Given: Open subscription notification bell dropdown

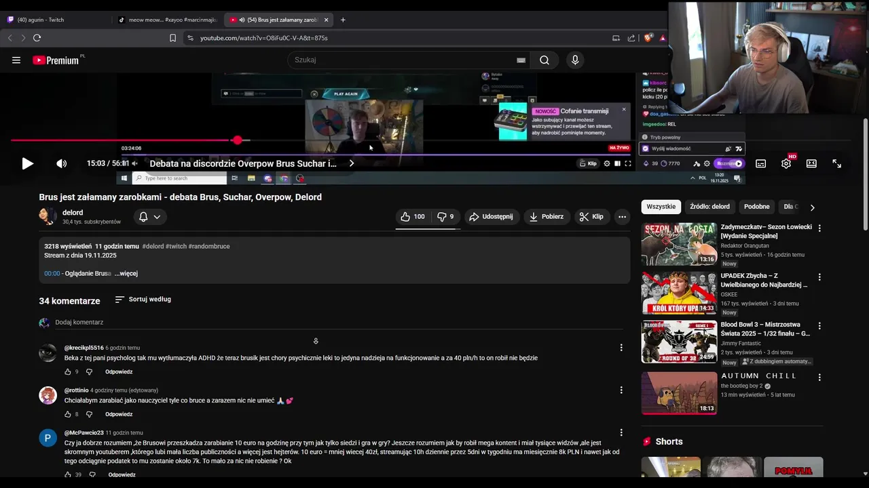Looking at the screenshot, I should (149, 217).
